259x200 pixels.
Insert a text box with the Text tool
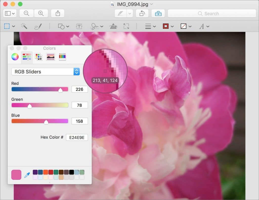point(79,26)
